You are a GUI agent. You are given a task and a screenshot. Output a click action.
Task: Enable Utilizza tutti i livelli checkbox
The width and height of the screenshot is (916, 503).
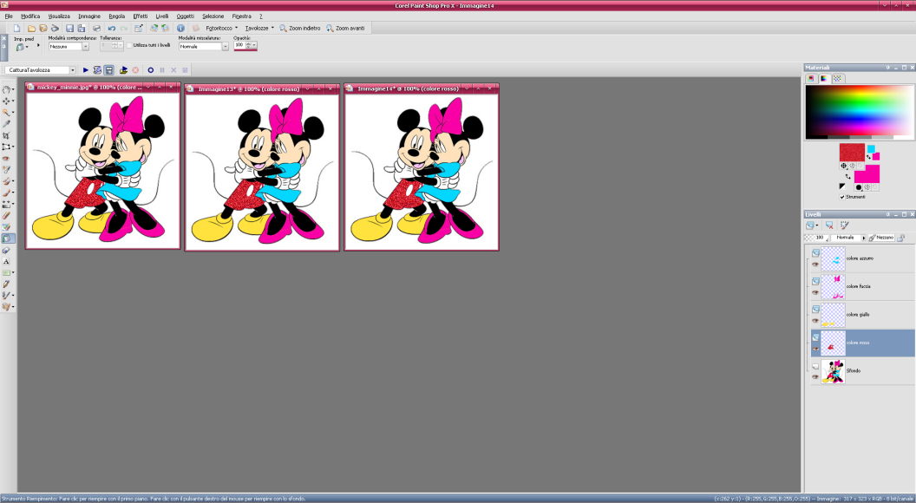point(129,46)
